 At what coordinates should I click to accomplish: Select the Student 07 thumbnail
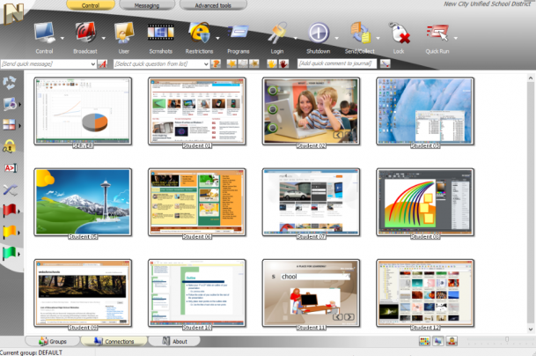311,203
